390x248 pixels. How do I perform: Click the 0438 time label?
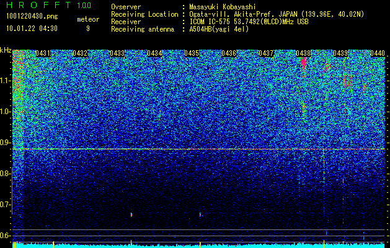click(x=303, y=53)
